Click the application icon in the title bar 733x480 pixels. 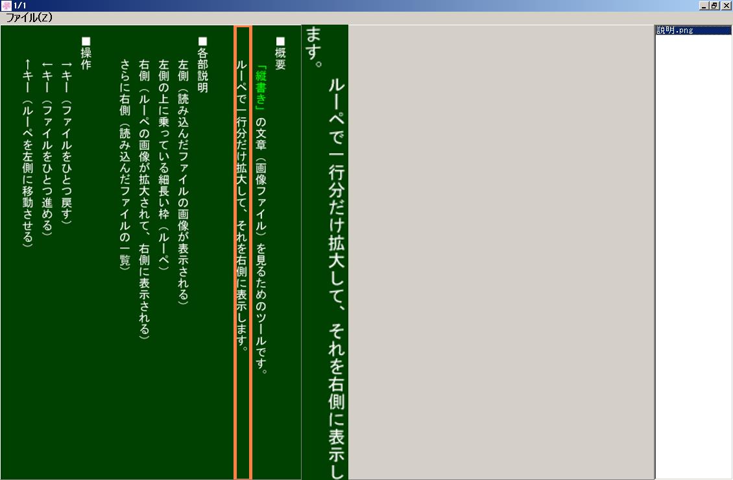[x=6, y=5]
